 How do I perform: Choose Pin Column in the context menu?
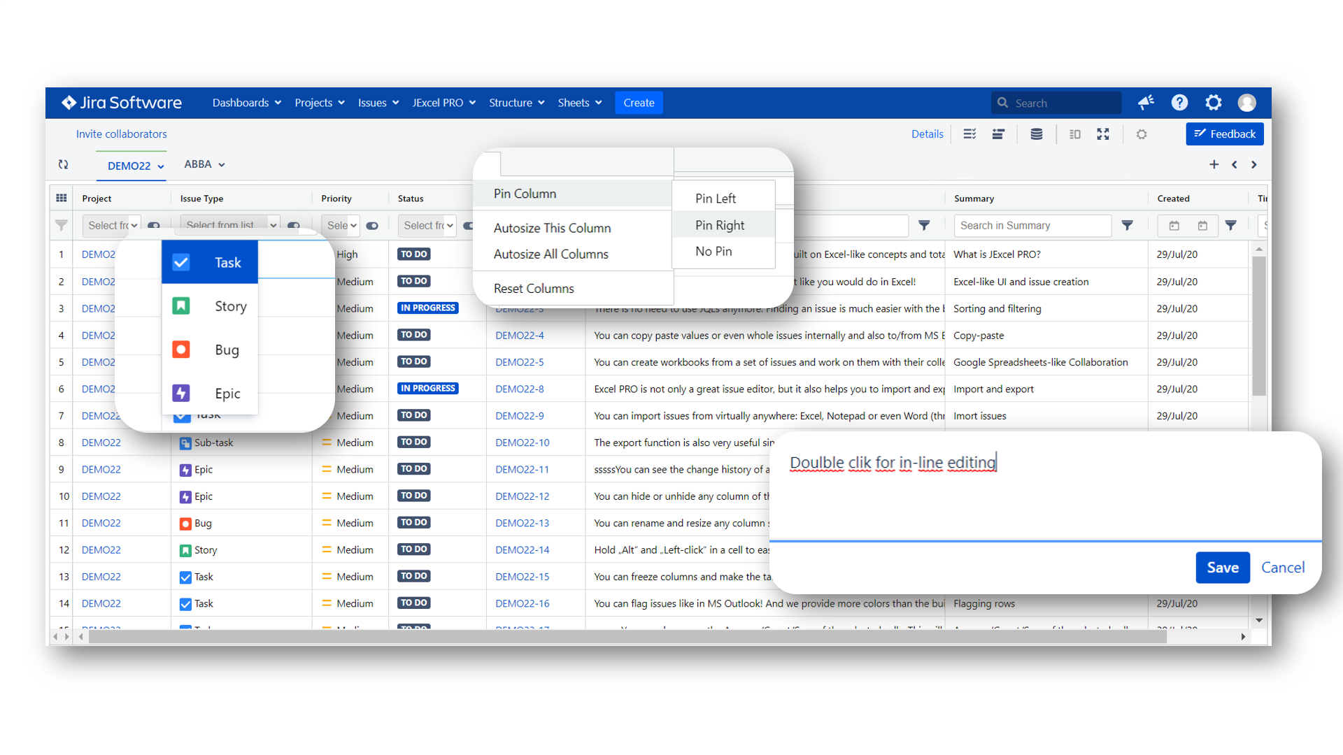(x=572, y=194)
